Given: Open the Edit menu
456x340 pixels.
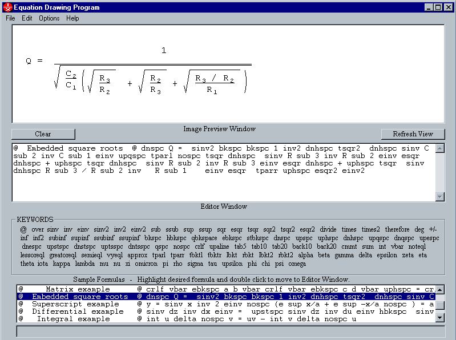Looking at the screenshot, I should pyautogui.click(x=27, y=18).
